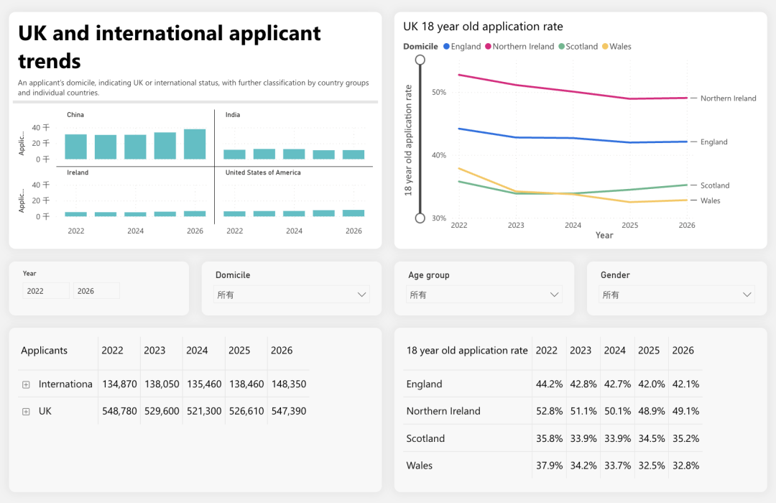The height and width of the screenshot is (503, 776).
Task: Open the Gender dropdown chevron
Action: [x=747, y=295]
